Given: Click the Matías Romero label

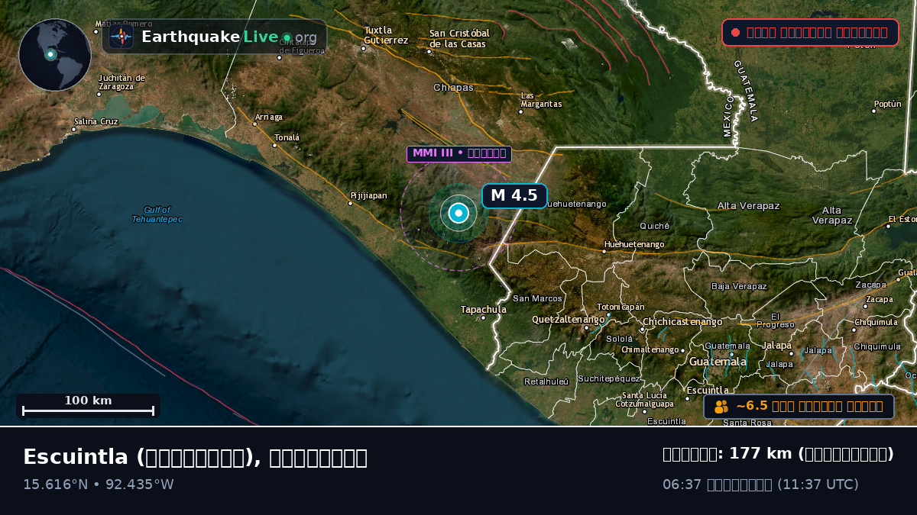Looking at the screenshot, I should click(123, 24).
